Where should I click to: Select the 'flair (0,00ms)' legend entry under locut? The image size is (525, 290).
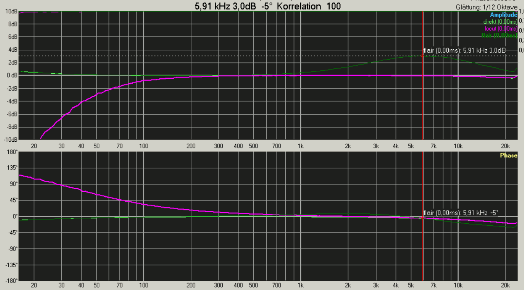click(x=499, y=35)
